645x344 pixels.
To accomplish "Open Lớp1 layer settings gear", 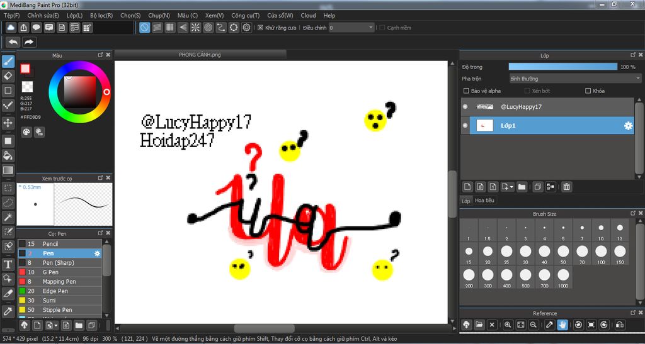I will 628,126.
